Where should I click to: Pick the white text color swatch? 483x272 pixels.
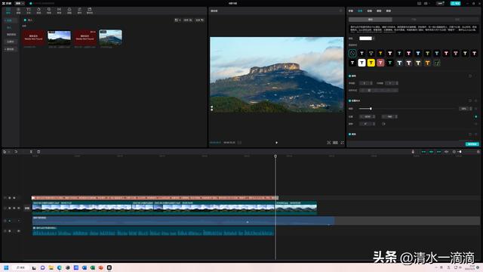point(365,39)
